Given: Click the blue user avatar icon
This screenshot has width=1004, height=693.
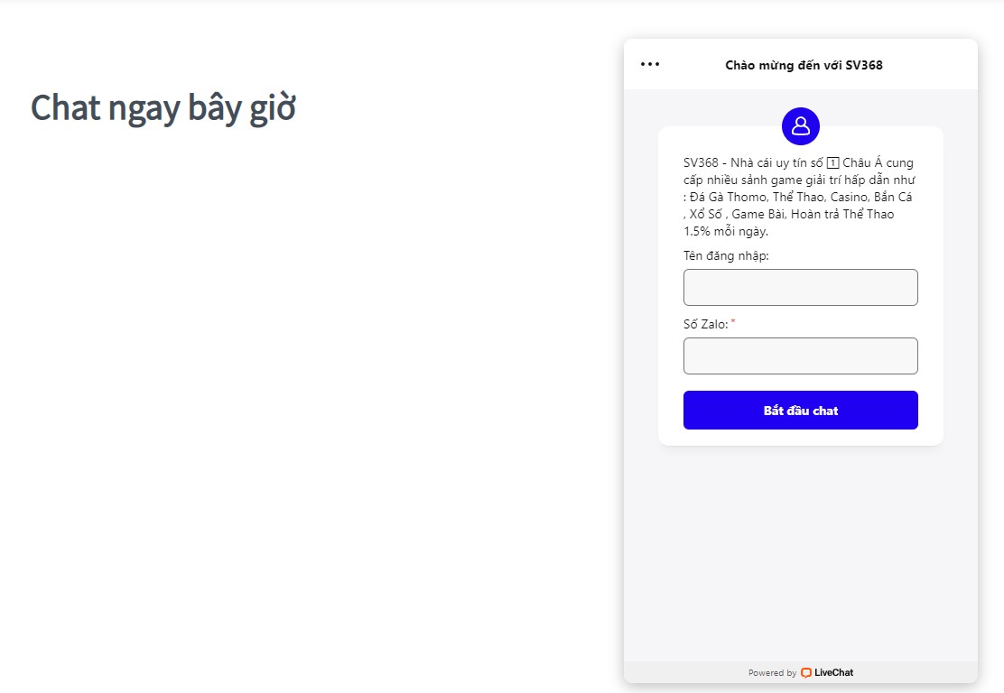Looking at the screenshot, I should (800, 126).
